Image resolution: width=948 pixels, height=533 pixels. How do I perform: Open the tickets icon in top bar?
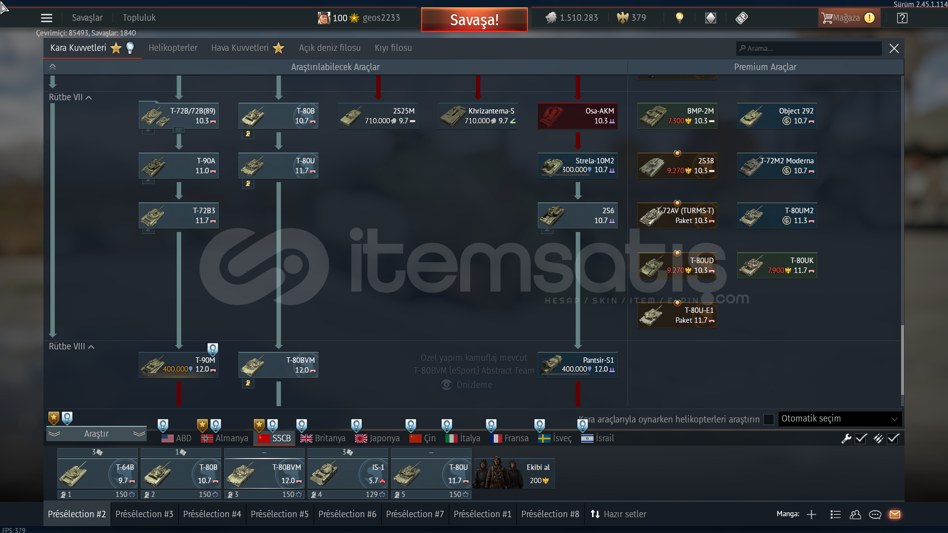[742, 18]
